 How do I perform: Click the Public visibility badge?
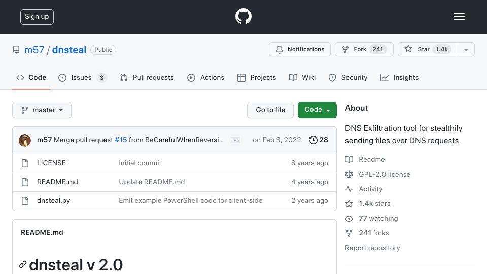pyautogui.click(x=103, y=50)
